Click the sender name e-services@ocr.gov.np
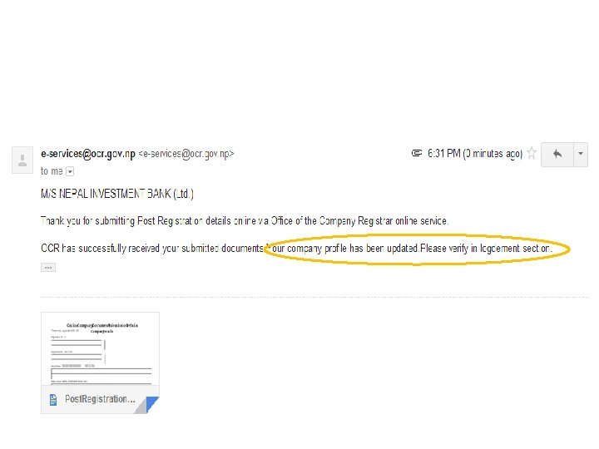The height and width of the screenshot is (449, 599). pos(88,154)
